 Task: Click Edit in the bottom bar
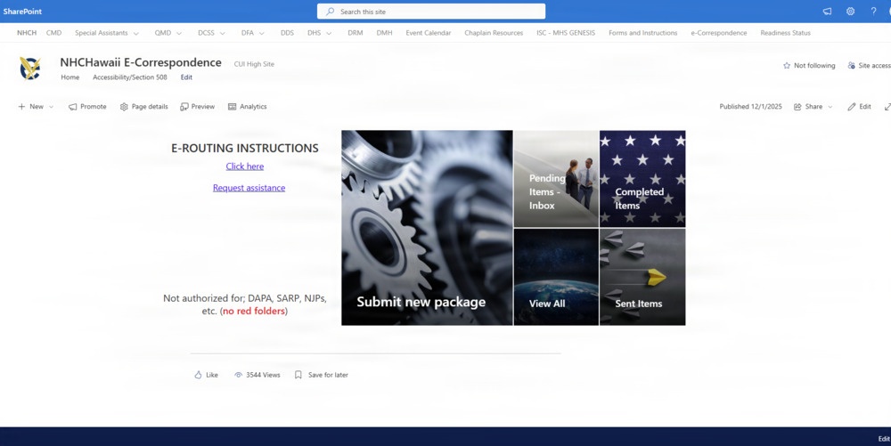pyautogui.click(x=884, y=439)
